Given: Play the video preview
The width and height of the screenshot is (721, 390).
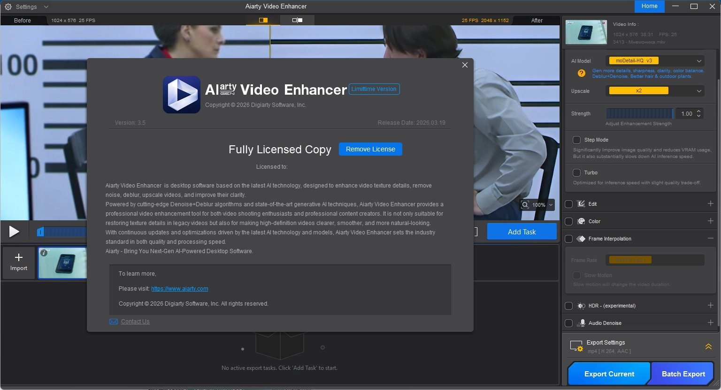Looking at the screenshot, I should (14, 232).
